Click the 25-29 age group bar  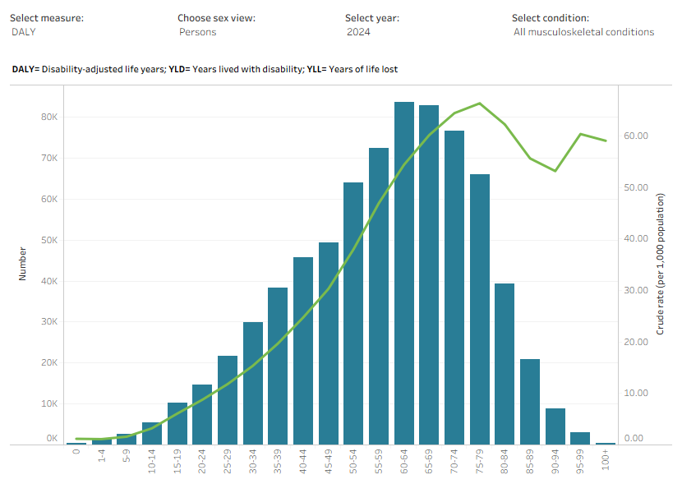click(228, 400)
